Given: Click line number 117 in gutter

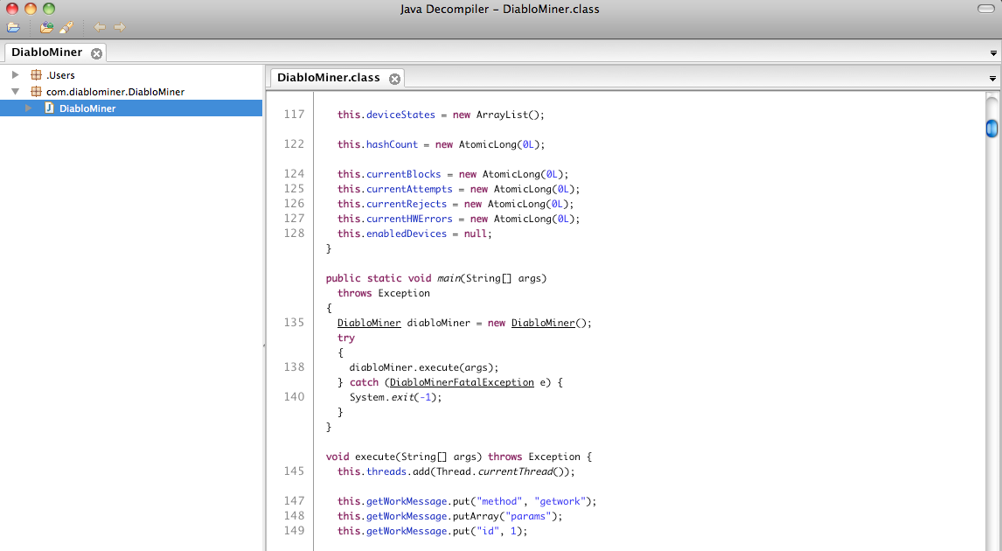Looking at the screenshot, I should (x=294, y=115).
